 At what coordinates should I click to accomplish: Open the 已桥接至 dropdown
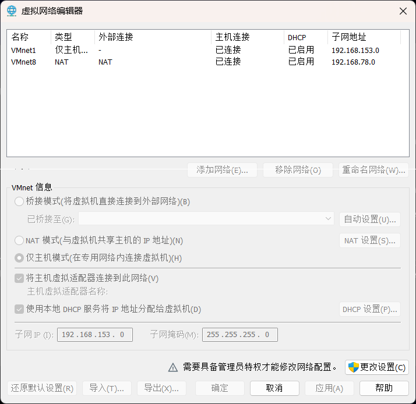206,219
